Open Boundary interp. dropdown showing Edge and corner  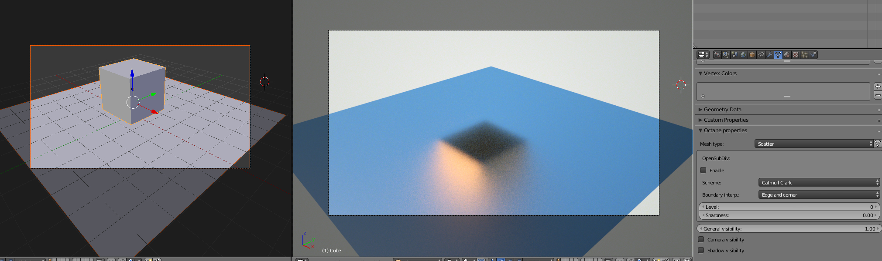tap(819, 195)
